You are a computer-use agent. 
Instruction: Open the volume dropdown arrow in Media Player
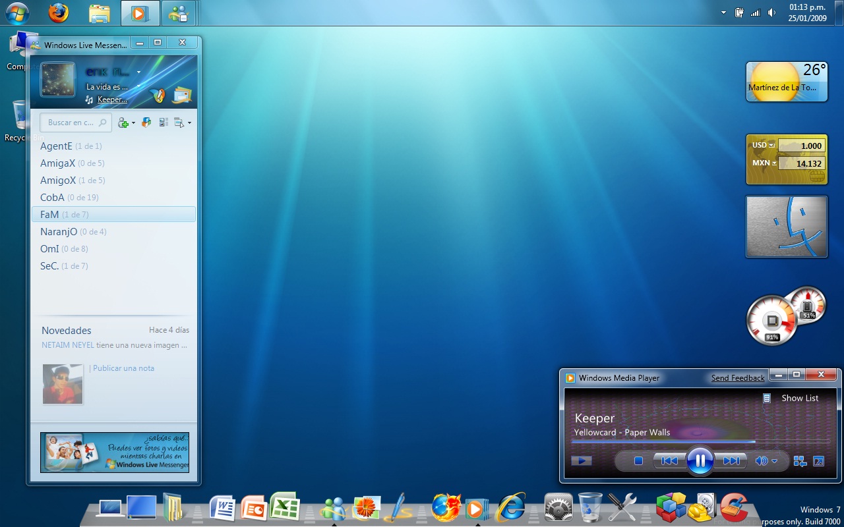775,461
